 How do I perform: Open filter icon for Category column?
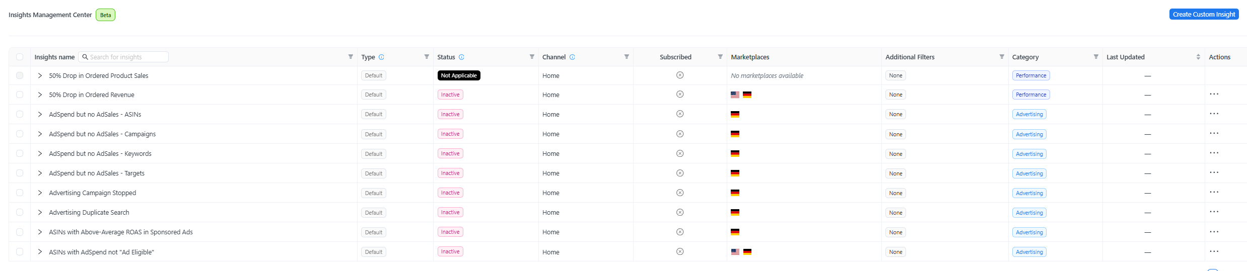pos(1096,57)
